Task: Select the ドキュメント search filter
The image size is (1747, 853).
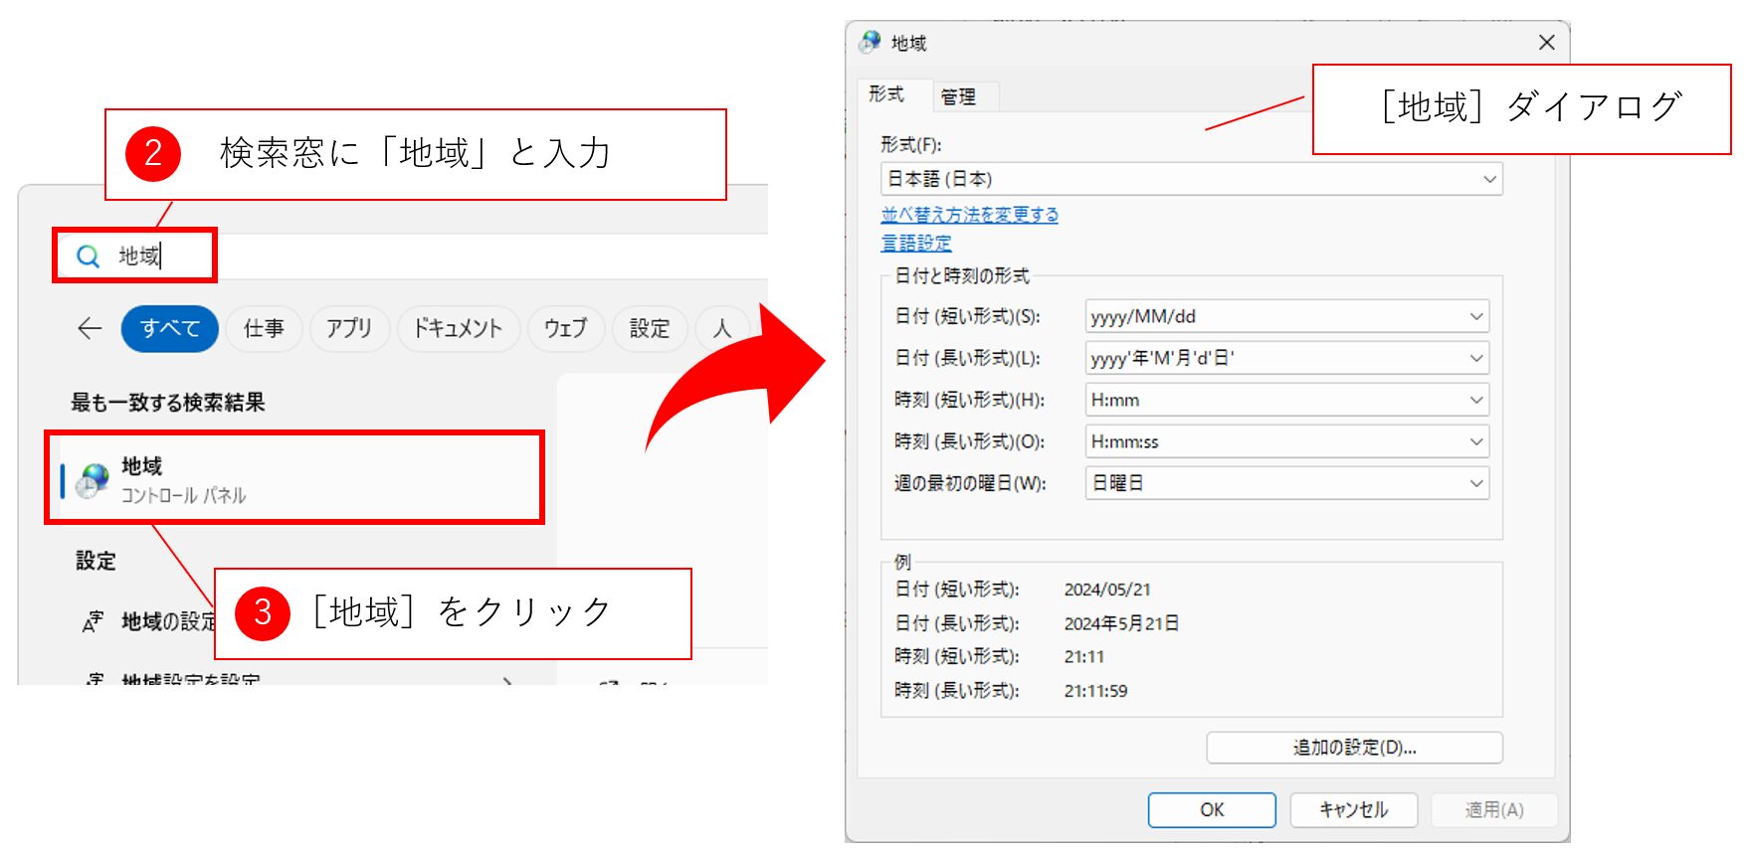Action: [458, 328]
